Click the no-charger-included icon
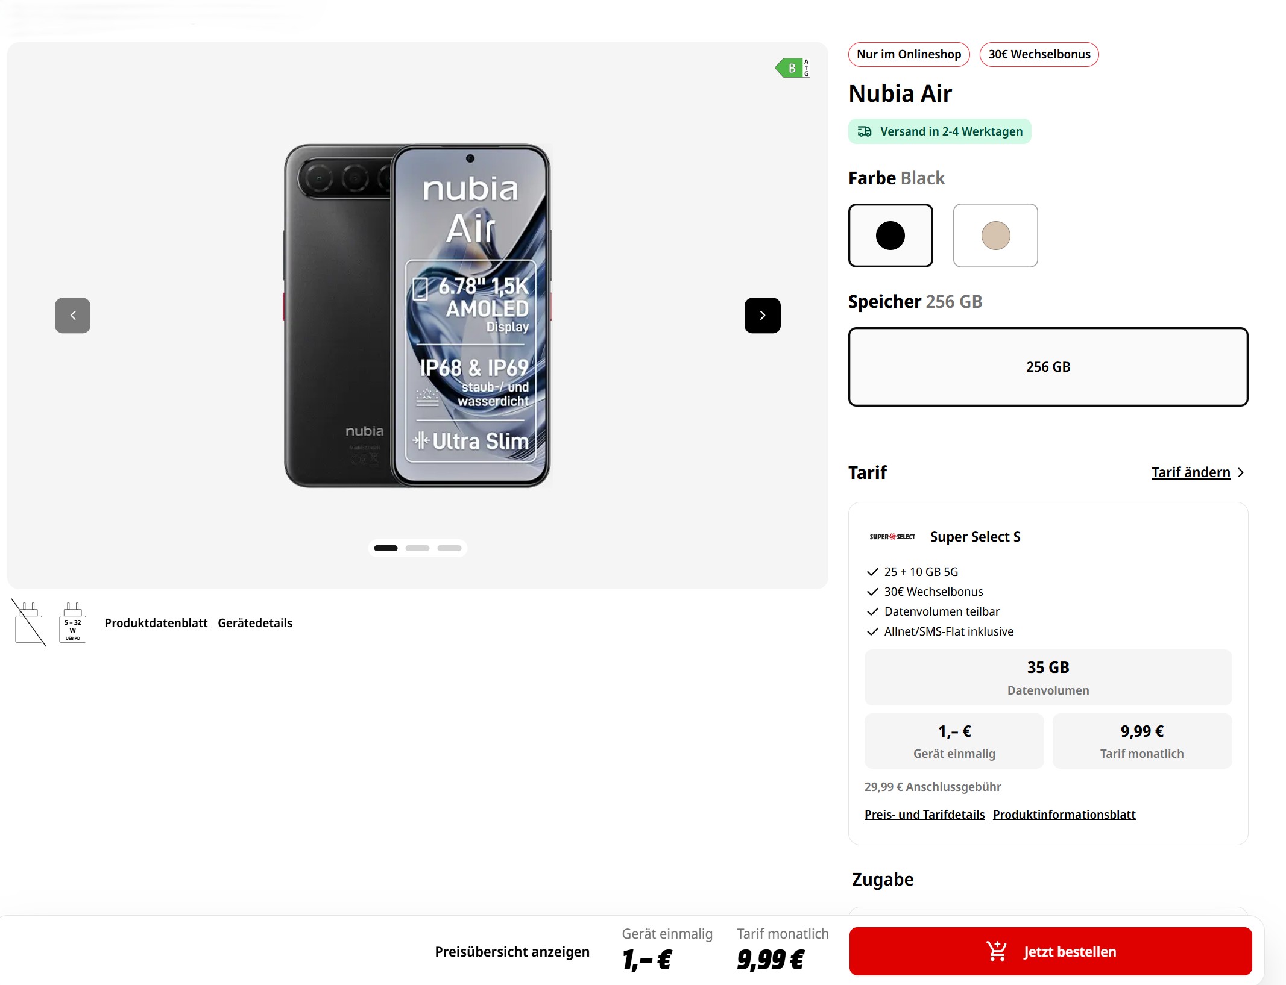Image resolution: width=1286 pixels, height=985 pixels. 29,623
